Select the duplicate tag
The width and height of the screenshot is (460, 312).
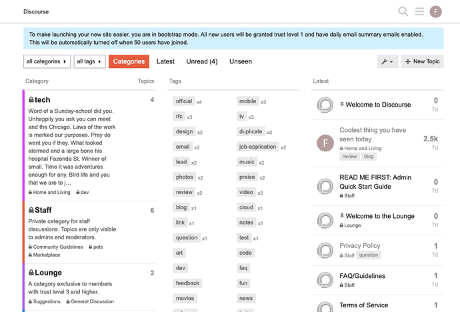point(251,131)
